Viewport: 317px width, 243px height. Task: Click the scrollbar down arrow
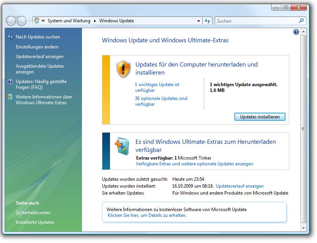303,228
